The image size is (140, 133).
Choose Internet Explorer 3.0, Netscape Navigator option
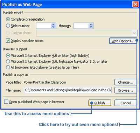8,61
